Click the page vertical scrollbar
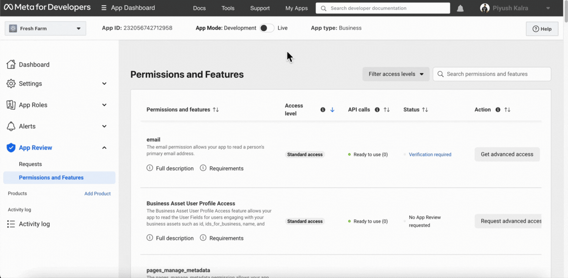Screen dimensions: 568x278 point(566,12)
